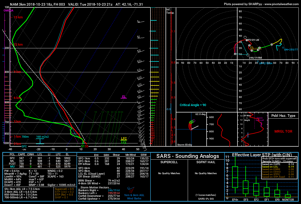Click the 'Storm Slinky' panel label
Image resolution: width=301 pixels, height=204 pixels.
click(x=184, y=145)
